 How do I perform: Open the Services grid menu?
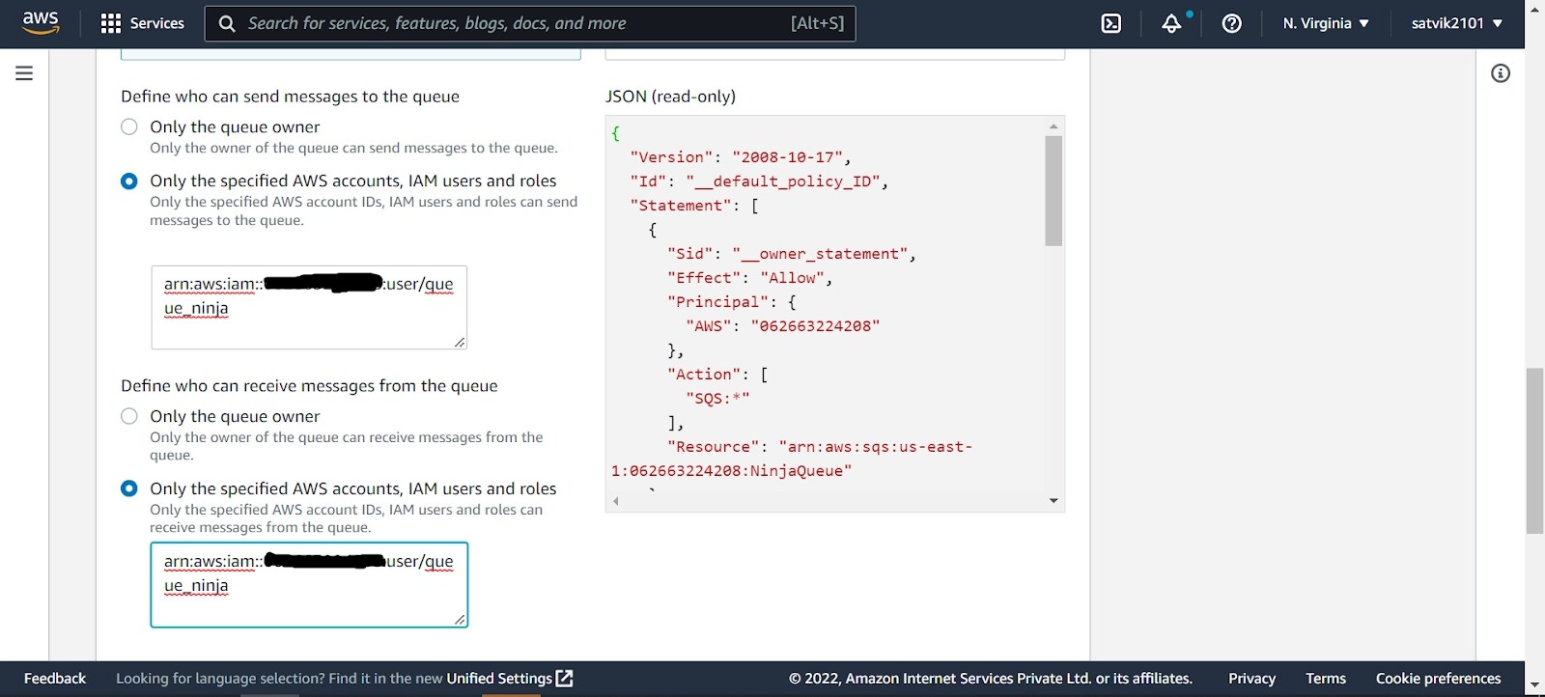[x=111, y=23]
